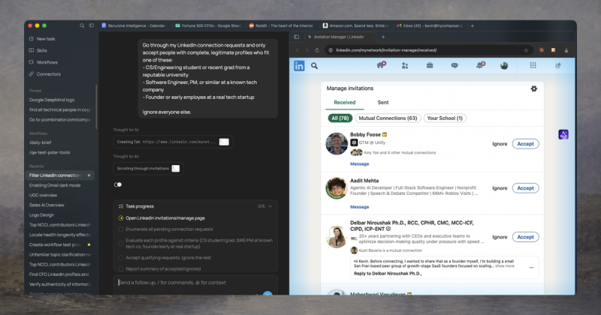Click the extension icon next to the bug
This screenshot has height=315, width=601.
click(x=553, y=50)
